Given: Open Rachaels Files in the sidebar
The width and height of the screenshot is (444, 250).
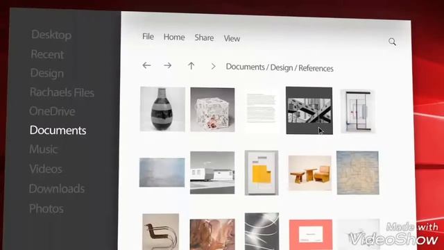Looking at the screenshot, I should point(62,92).
